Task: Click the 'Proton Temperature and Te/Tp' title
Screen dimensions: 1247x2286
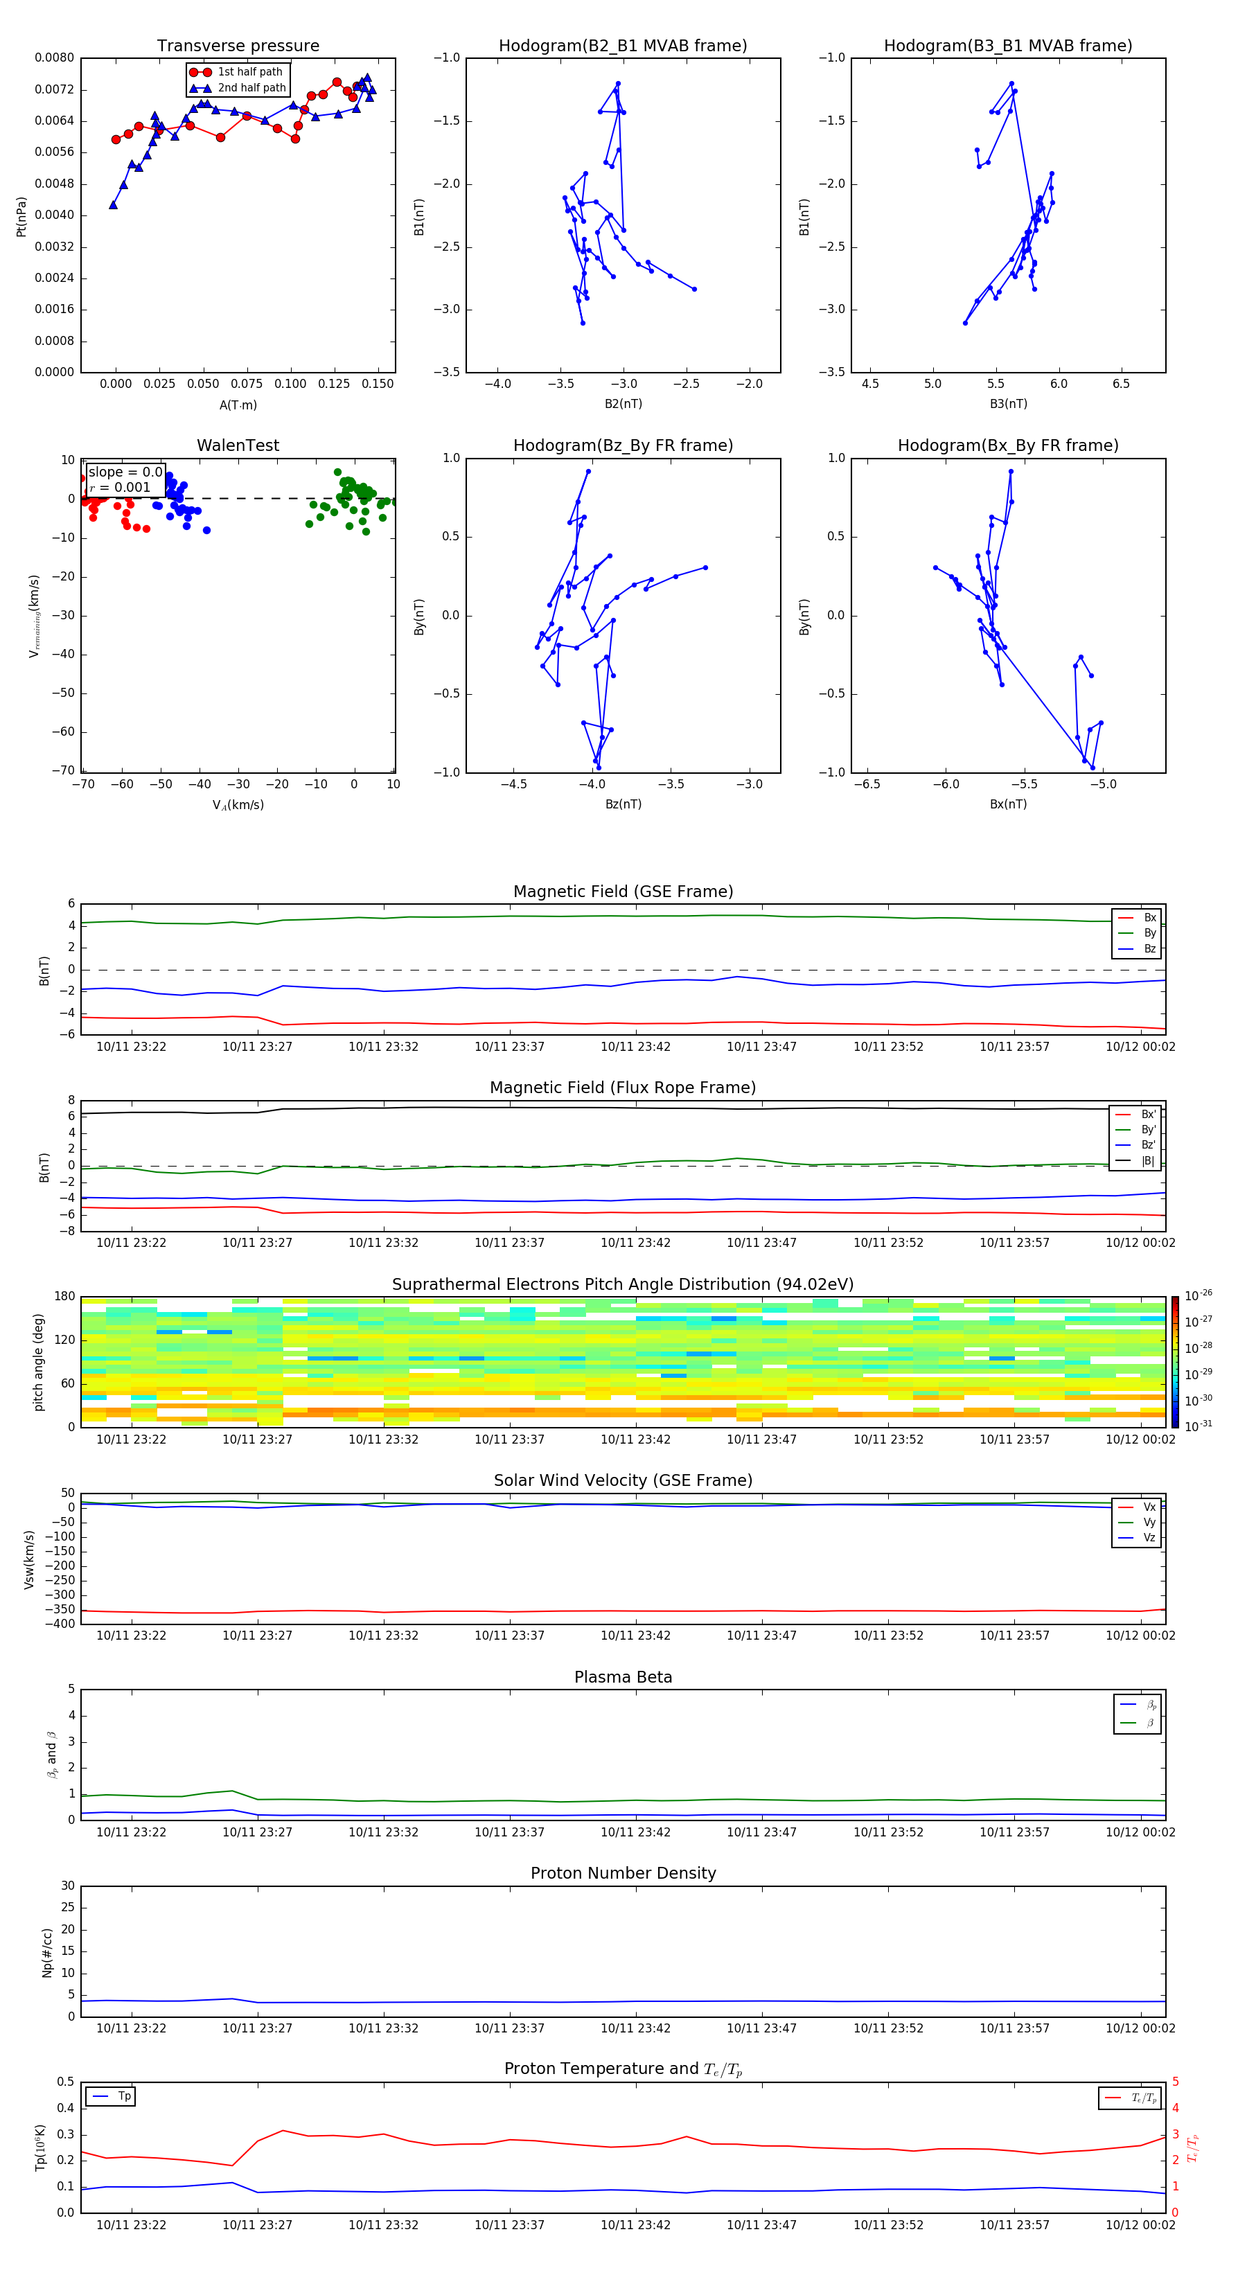Action: coord(623,2069)
